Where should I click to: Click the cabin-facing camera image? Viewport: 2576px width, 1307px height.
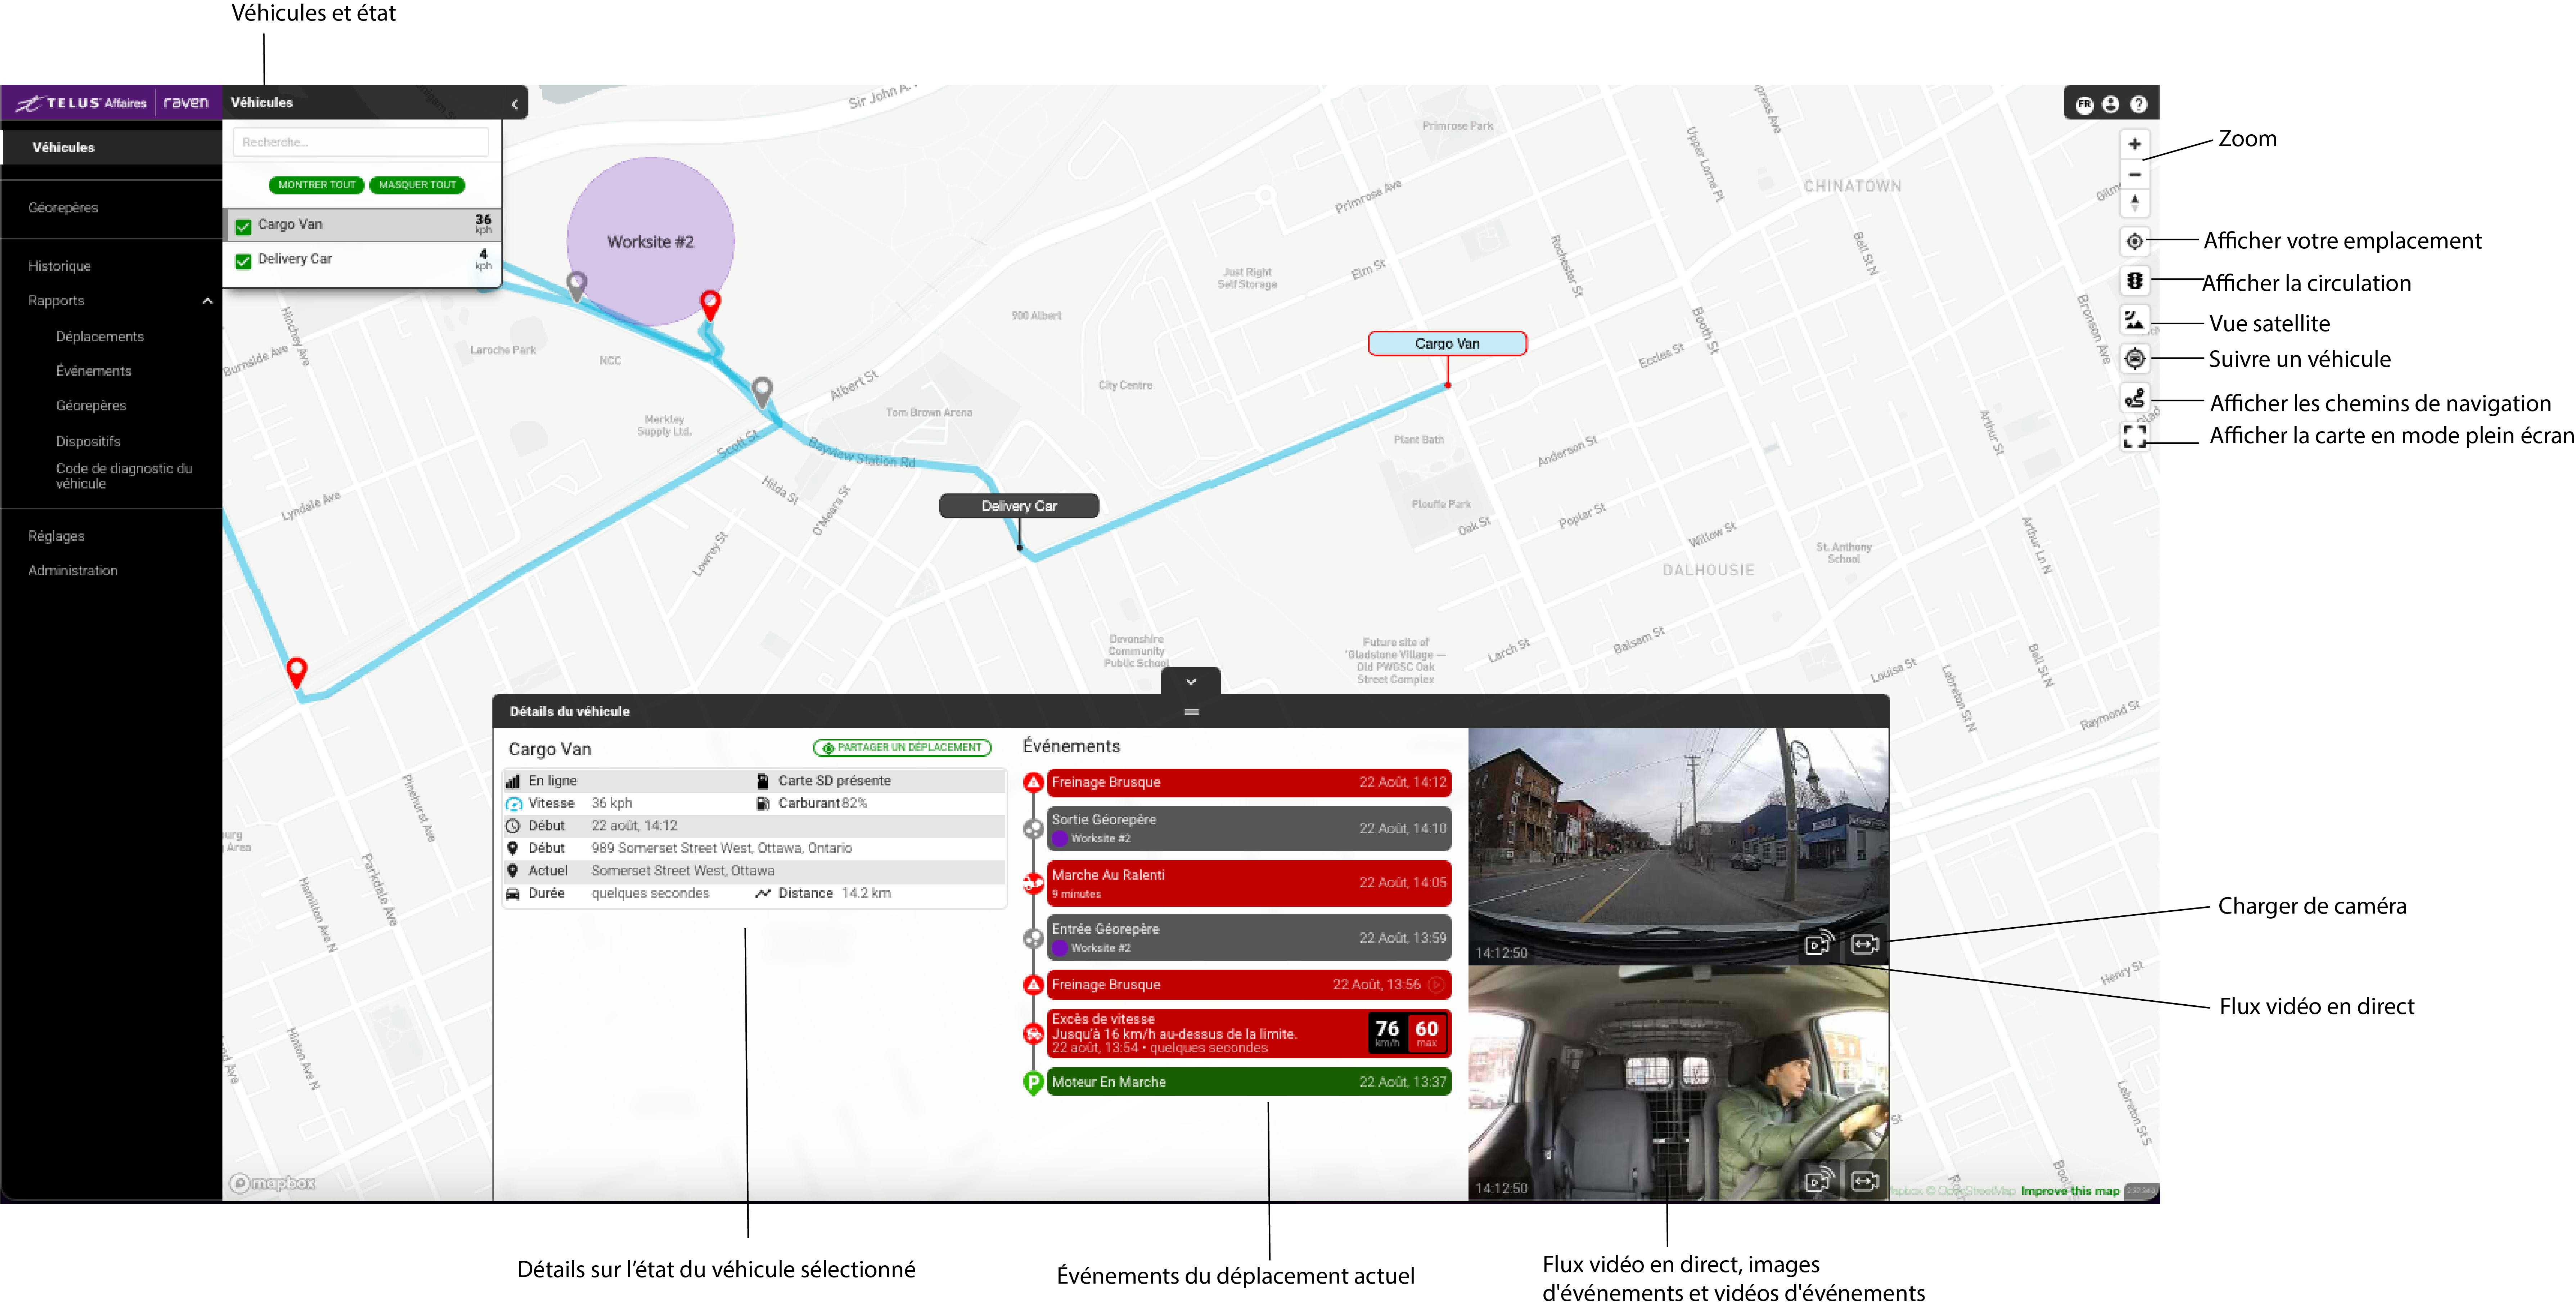(1678, 1083)
